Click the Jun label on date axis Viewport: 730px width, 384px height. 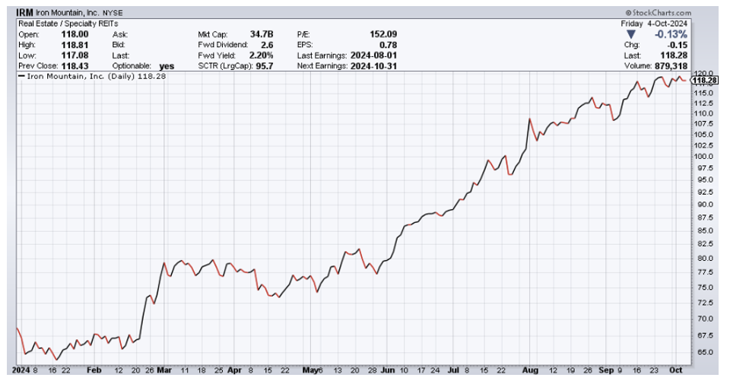point(387,370)
